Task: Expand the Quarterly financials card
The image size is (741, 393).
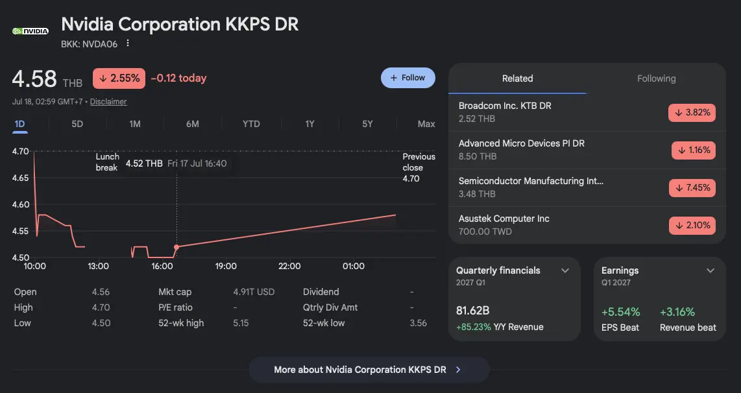Action: point(565,270)
